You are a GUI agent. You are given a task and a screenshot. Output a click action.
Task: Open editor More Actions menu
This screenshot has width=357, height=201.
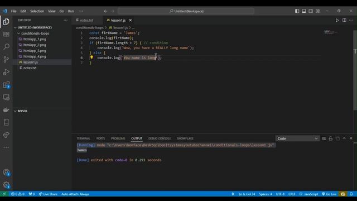pyautogui.click(x=351, y=20)
